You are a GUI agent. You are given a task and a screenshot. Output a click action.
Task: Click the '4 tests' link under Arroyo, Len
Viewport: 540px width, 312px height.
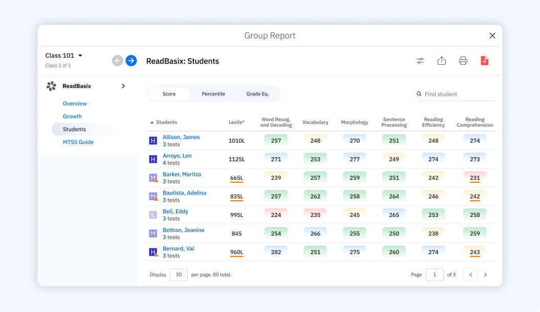tap(171, 163)
